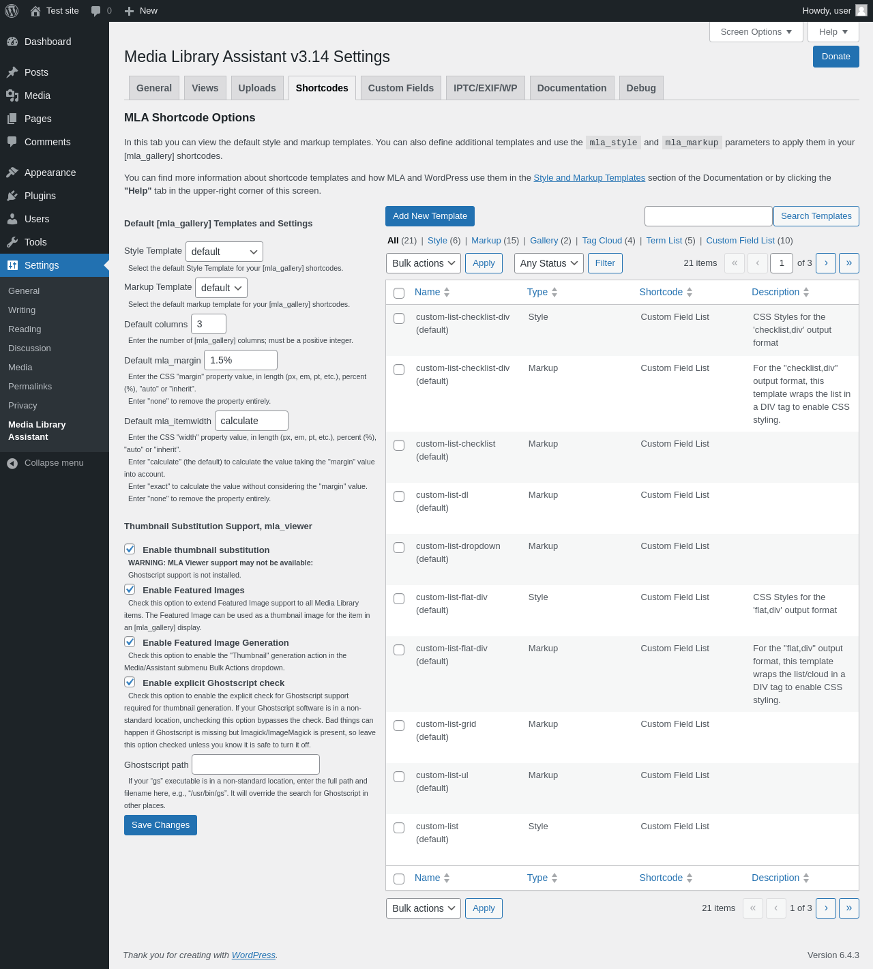Click the Ghostscript path input field

tap(256, 764)
